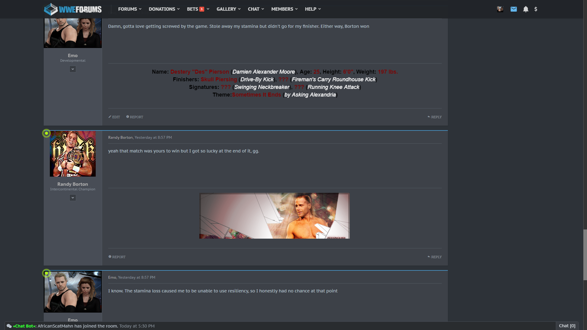Click the page vertical scrollbar thumb
The width and height of the screenshot is (587, 330).
click(585, 255)
